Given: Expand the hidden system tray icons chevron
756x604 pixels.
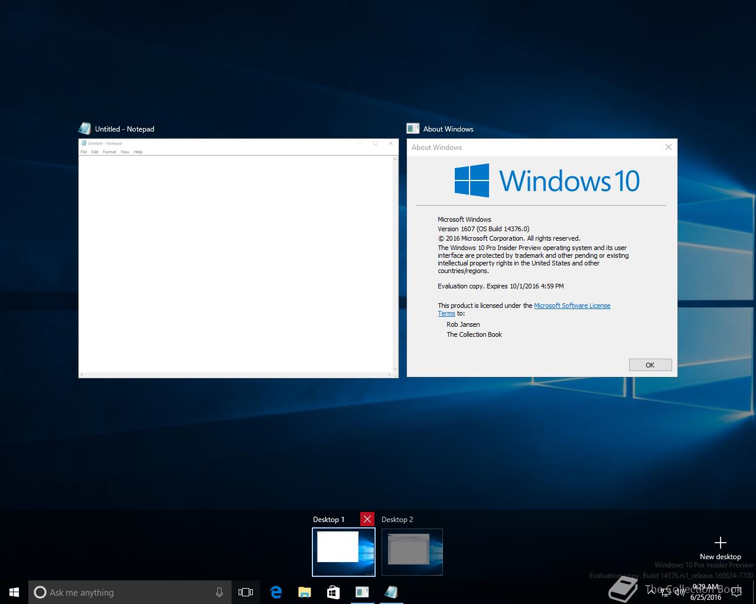Looking at the screenshot, I should click(652, 593).
